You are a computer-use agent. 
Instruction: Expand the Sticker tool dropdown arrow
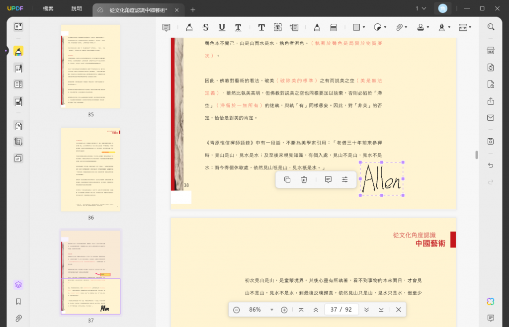(x=385, y=27)
